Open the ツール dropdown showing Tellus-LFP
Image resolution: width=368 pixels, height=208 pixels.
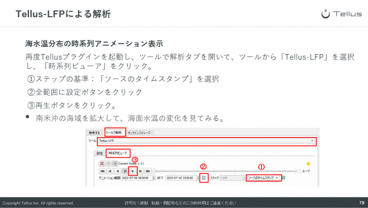(207, 141)
